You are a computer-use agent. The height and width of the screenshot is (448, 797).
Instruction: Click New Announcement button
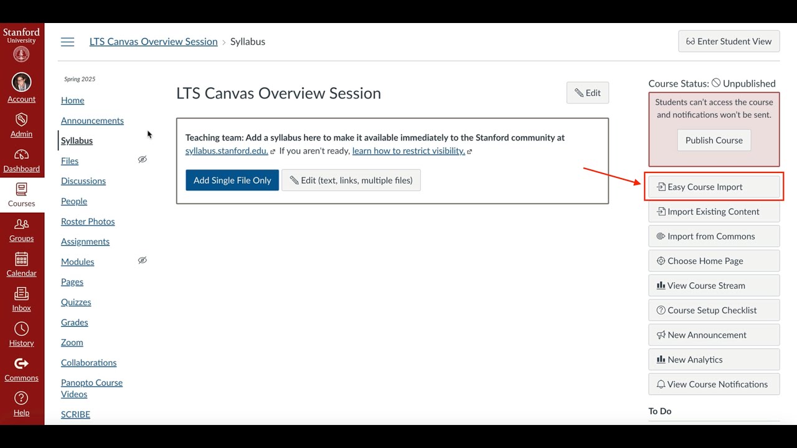pos(714,335)
